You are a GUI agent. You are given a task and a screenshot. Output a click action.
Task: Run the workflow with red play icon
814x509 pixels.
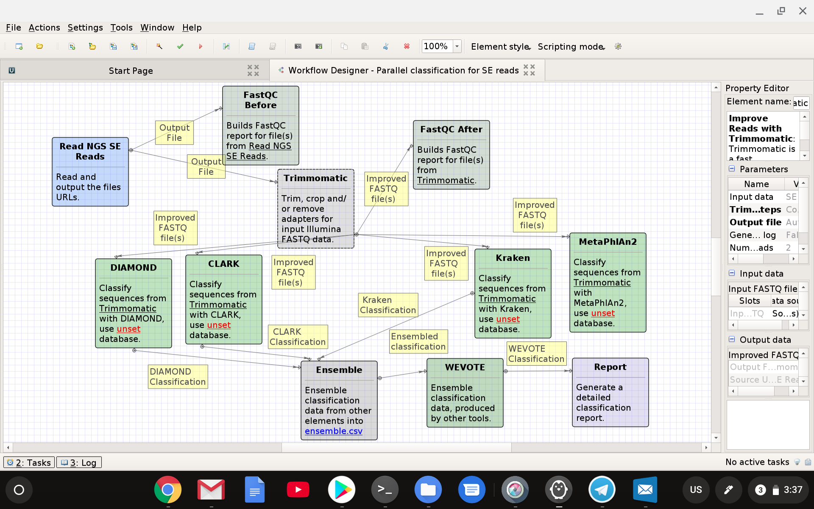pos(201,46)
